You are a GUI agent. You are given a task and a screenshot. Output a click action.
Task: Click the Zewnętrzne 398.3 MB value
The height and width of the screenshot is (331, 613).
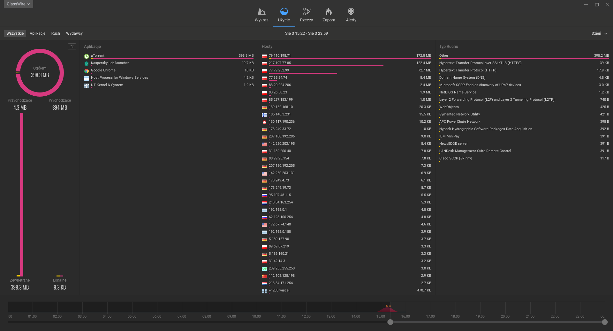tap(20, 288)
